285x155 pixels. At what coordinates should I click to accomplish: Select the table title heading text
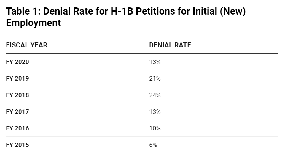(x=126, y=17)
